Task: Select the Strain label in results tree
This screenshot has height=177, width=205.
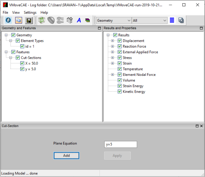Action: pos(127,63)
